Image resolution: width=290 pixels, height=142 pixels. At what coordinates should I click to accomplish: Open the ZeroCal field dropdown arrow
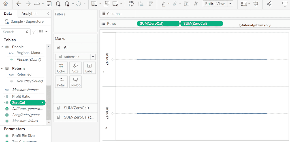43,103
